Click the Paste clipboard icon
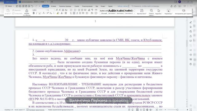Screen dimensions: 197x111 [8, 11]
